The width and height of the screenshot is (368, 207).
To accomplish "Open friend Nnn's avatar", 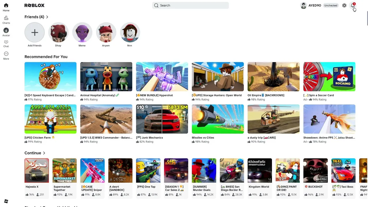I will pyautogui.click(x=130, y=32).
